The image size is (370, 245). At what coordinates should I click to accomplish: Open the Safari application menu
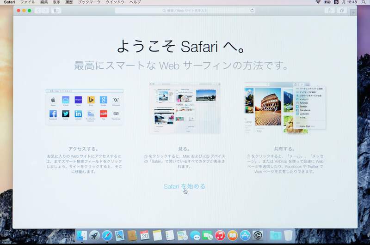point(9,2)
